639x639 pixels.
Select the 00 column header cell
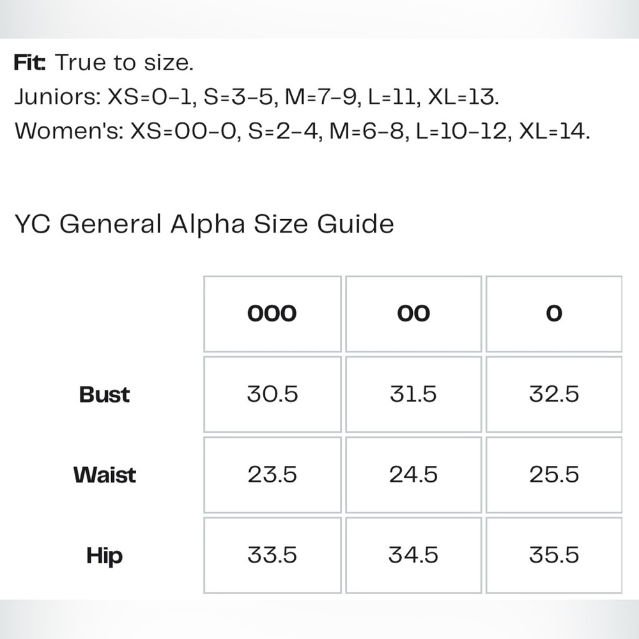tap(413, 314)
